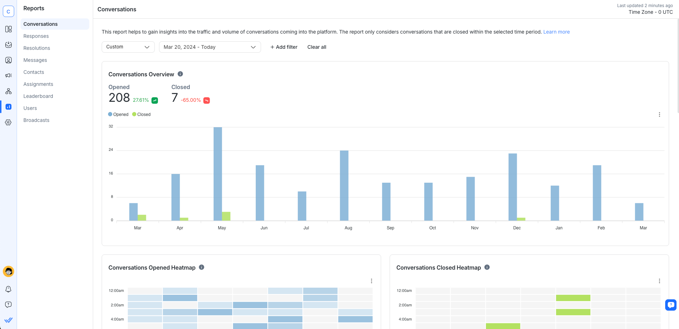Click the user avatar at the sidebar bottom
This screenshot has height=329, width=679.
8,271
